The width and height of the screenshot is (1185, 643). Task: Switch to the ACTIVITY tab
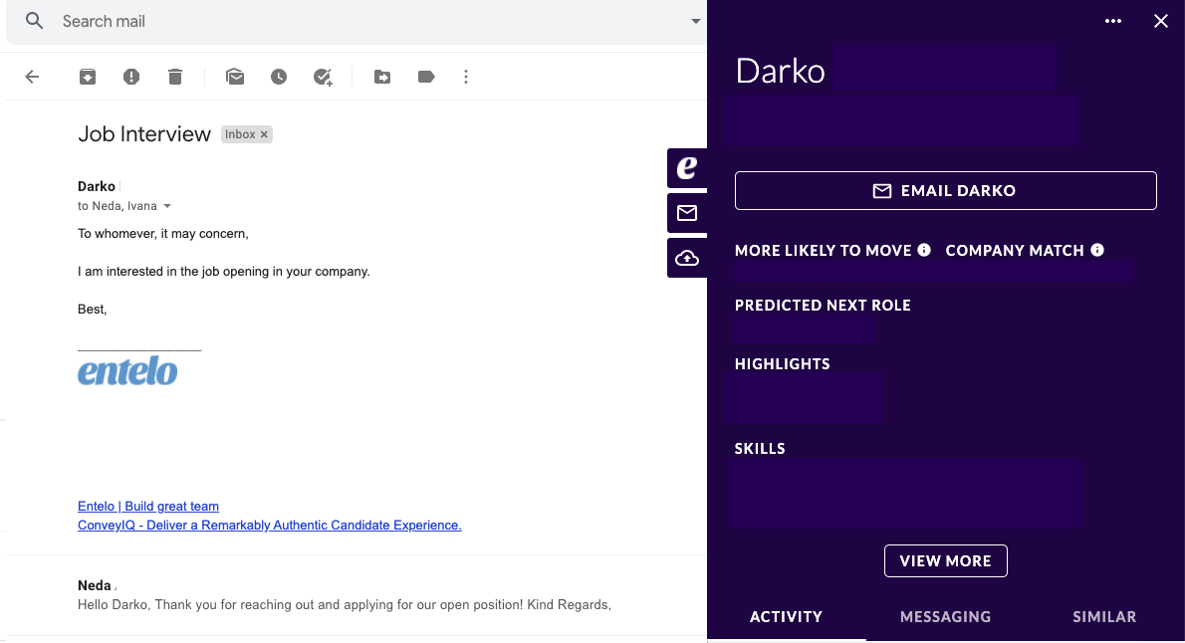click(x=786, y=616)
